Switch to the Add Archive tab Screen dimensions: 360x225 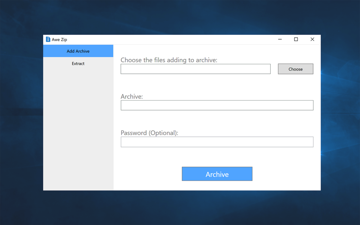78,51
